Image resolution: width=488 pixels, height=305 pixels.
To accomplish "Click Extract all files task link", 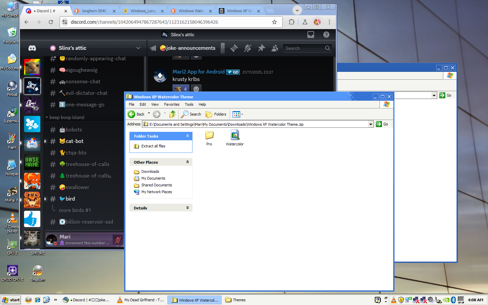I will pyautogui.click(x=153, y=146).
